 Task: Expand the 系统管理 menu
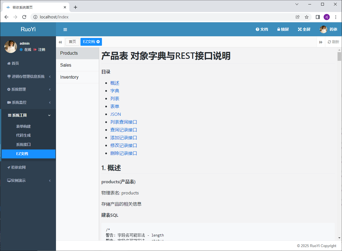[x=28, y=89]
